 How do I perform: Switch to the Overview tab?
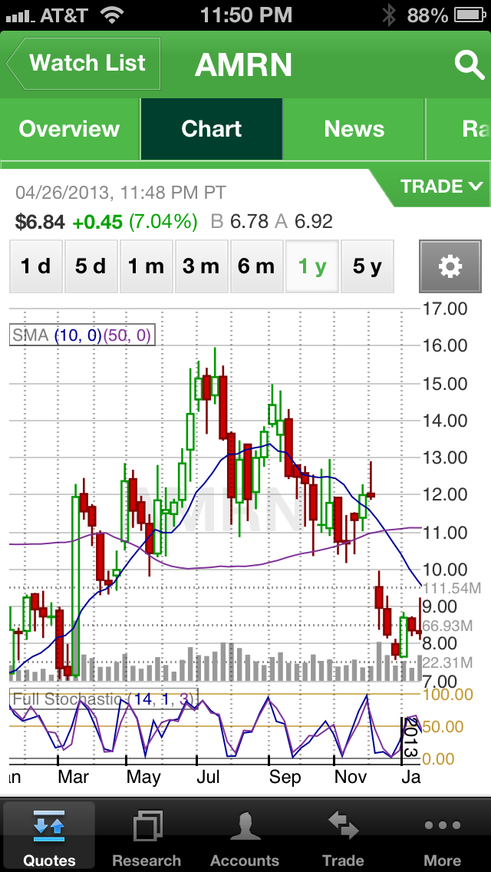pos(70,129)
